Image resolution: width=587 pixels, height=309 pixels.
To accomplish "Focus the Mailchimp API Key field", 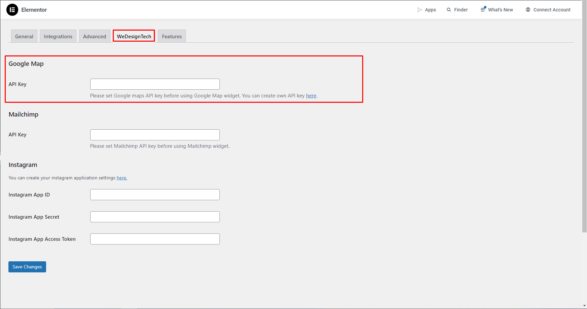I will (155, 135).
